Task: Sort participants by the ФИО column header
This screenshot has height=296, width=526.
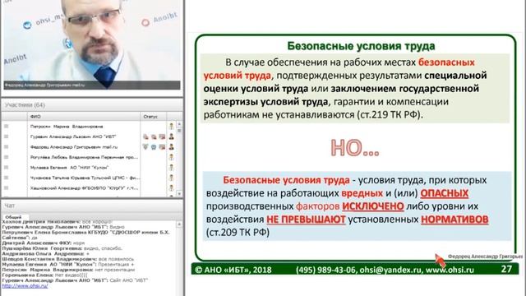Action: [84, 117]
